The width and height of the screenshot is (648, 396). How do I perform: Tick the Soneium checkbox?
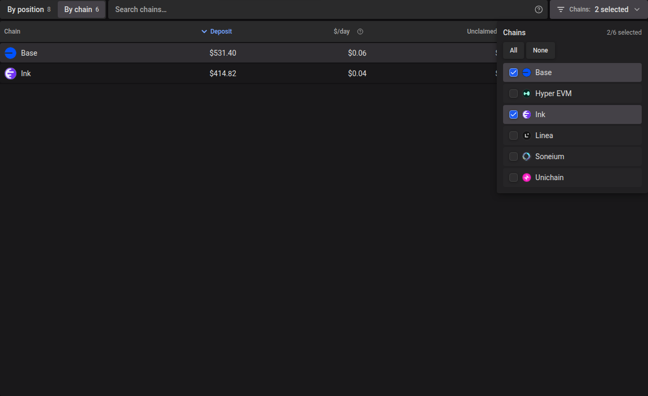point(514,157)
